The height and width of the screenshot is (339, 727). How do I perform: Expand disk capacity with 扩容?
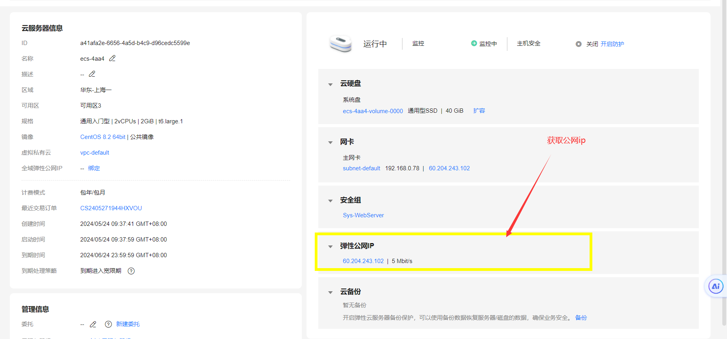[479, 111]
